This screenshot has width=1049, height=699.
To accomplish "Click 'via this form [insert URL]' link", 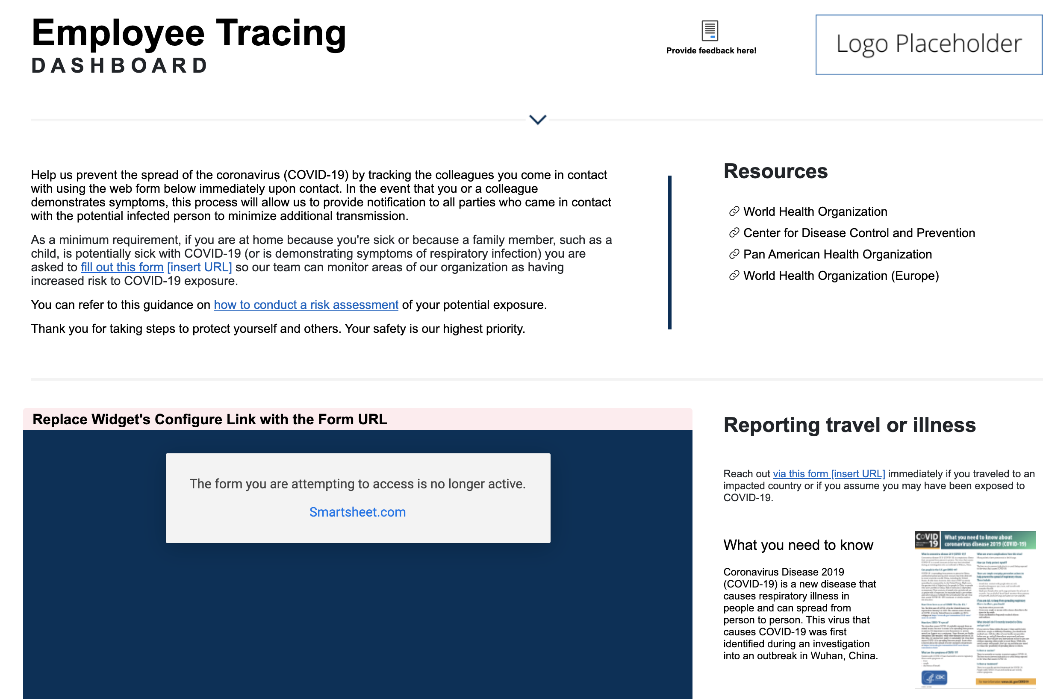I will [829, 473].
